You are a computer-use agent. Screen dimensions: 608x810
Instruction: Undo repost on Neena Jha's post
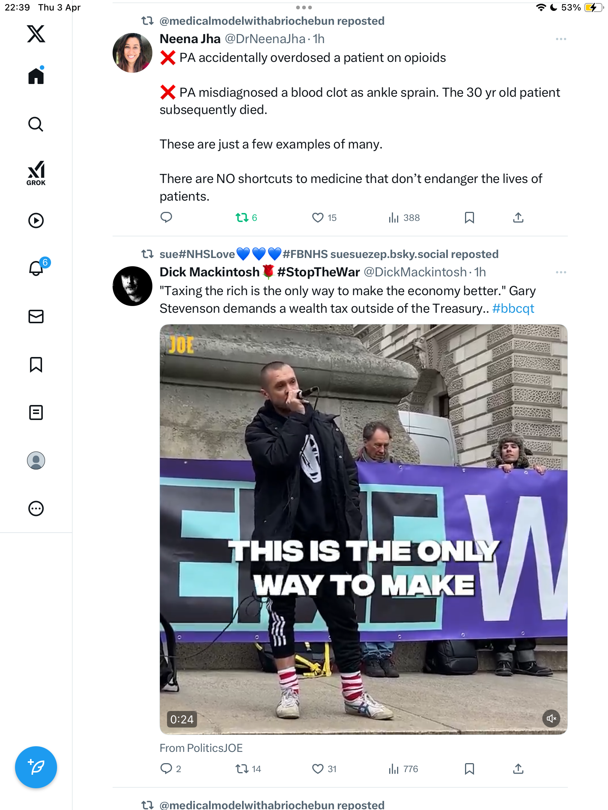[x=246, y=217]
